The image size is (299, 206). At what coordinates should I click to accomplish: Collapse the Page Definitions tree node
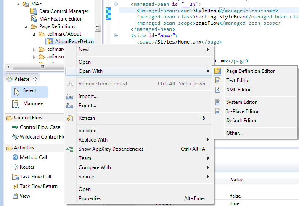click(26, 27)
